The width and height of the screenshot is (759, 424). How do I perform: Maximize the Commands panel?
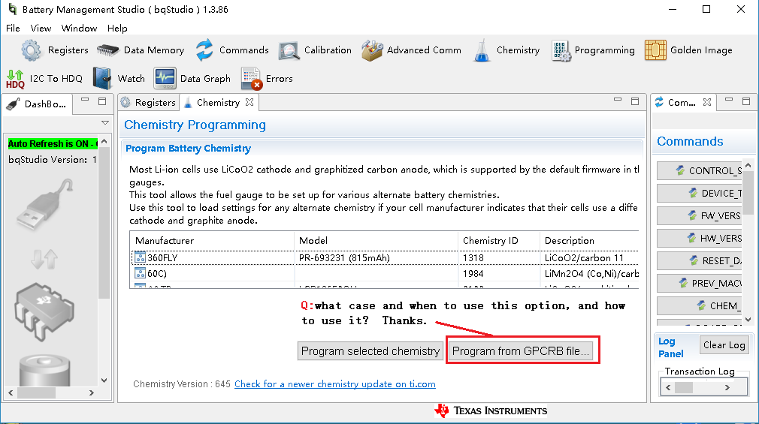pyautogui.click(x=746, y=101)
